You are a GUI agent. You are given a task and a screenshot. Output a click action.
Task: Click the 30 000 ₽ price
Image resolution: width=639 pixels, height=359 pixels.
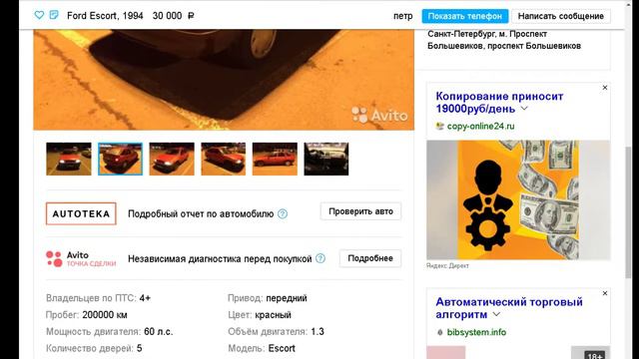pos(173,16)
